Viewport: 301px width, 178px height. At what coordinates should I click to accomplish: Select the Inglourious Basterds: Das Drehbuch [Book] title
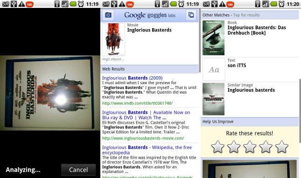point(257,30)
